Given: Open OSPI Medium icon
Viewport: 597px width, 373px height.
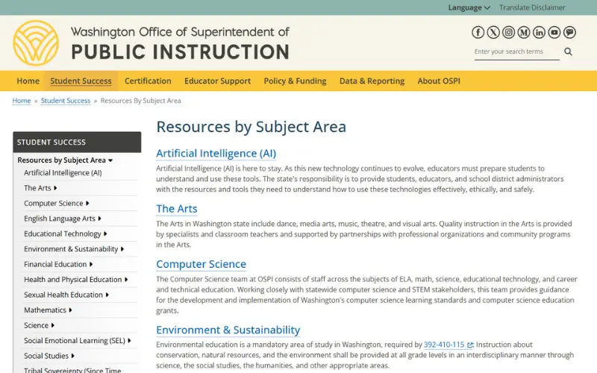Looking at the screenshot, I should tap(524, 32).
